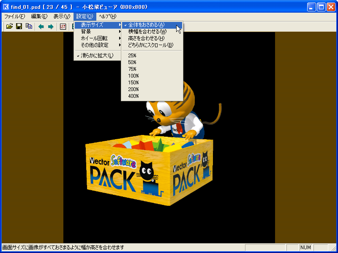Minimize the 小松菜ビューア window

(311, 7)
